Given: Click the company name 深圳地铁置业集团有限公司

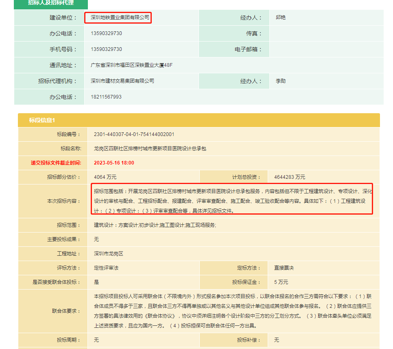Looking at the screenshot, I should click(x=118, y=18).
